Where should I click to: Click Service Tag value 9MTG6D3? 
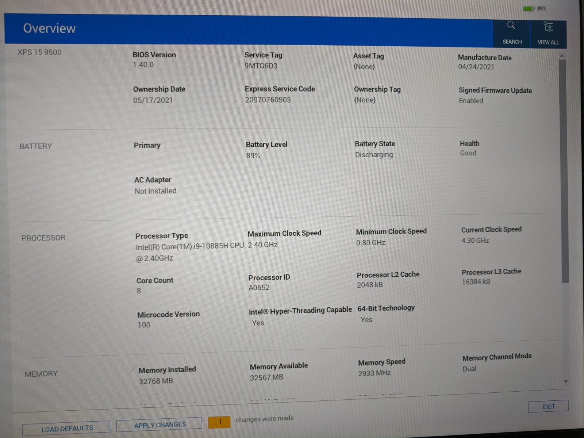(x=261, y=66)
